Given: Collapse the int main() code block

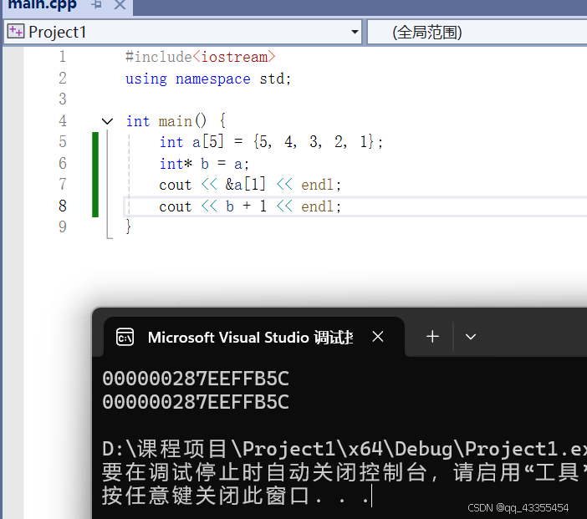Looking at the screenshot, I should coord(107,121).
